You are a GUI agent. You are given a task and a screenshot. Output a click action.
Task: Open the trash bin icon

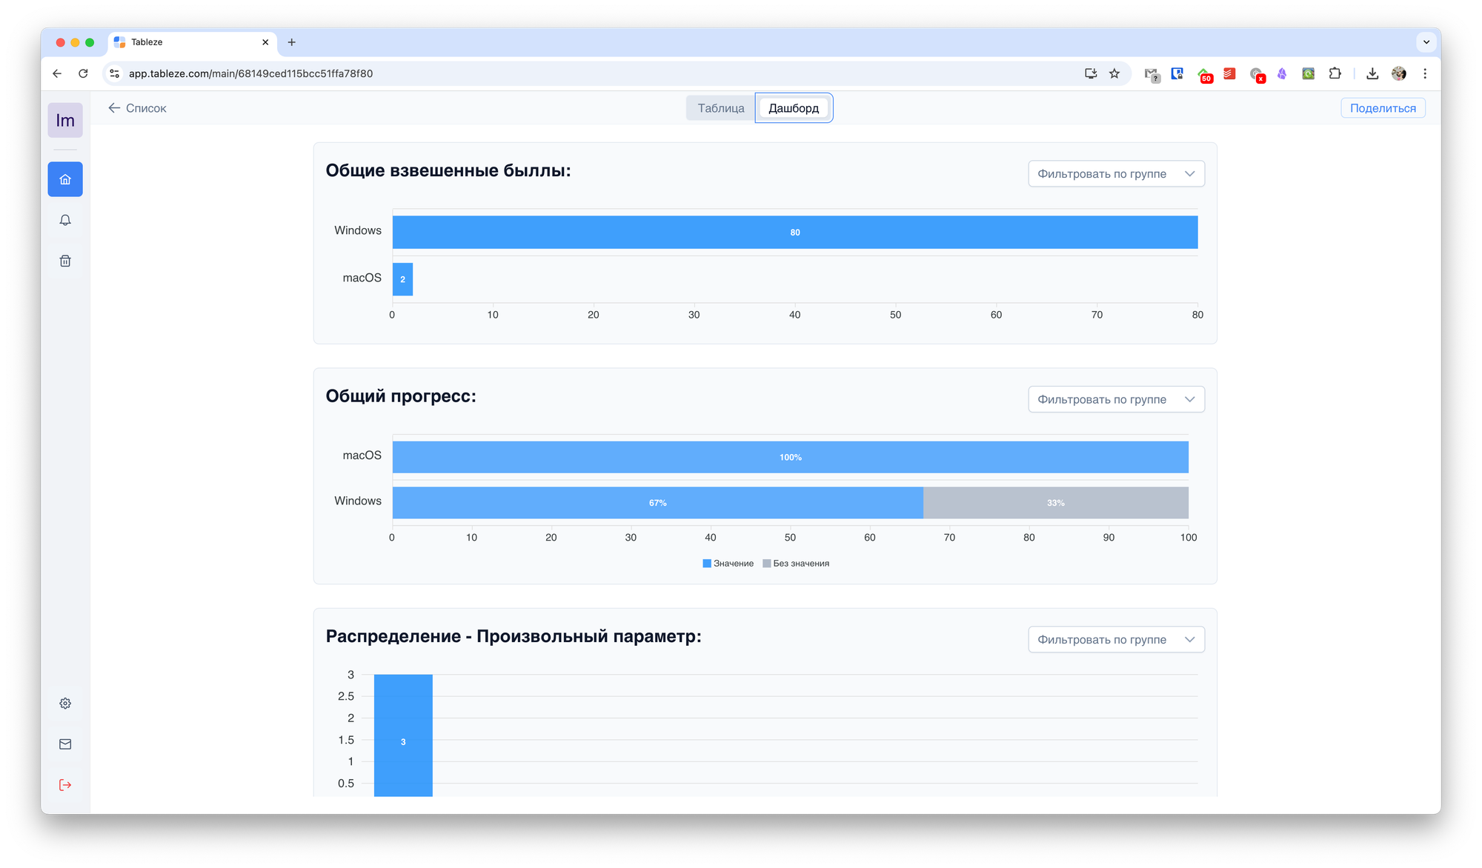[65, 261]
